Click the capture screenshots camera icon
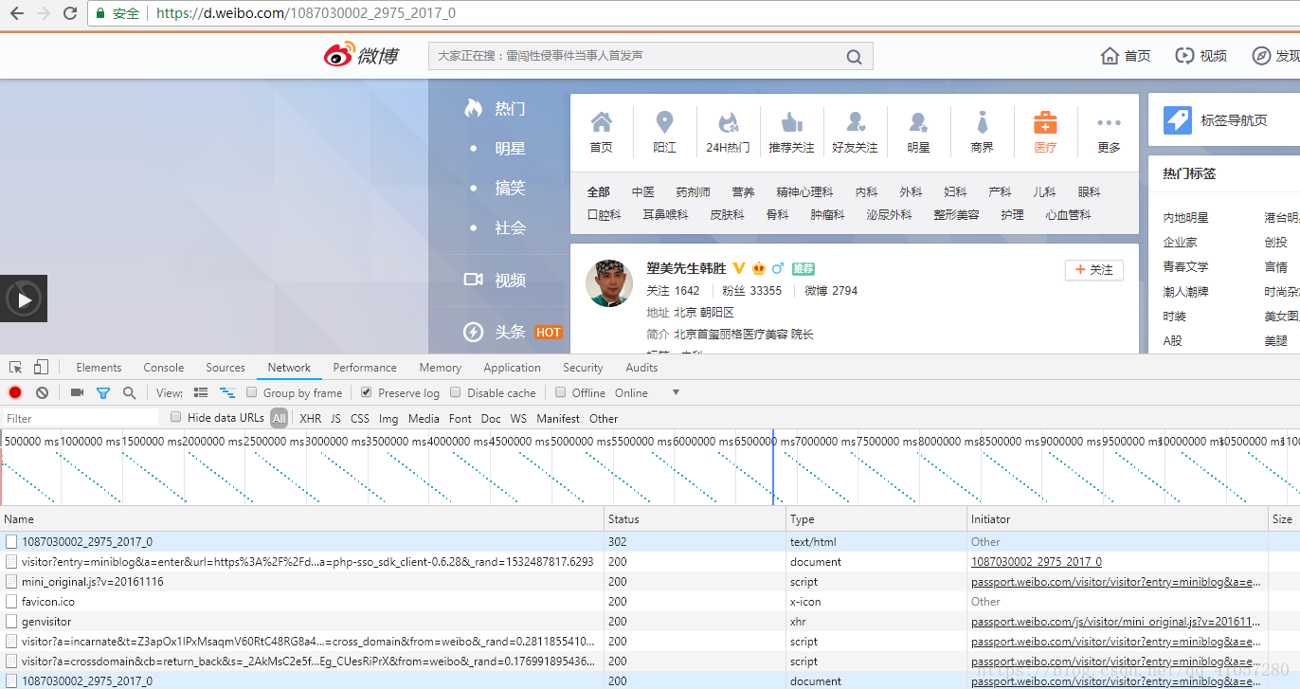 pos(77,392)
